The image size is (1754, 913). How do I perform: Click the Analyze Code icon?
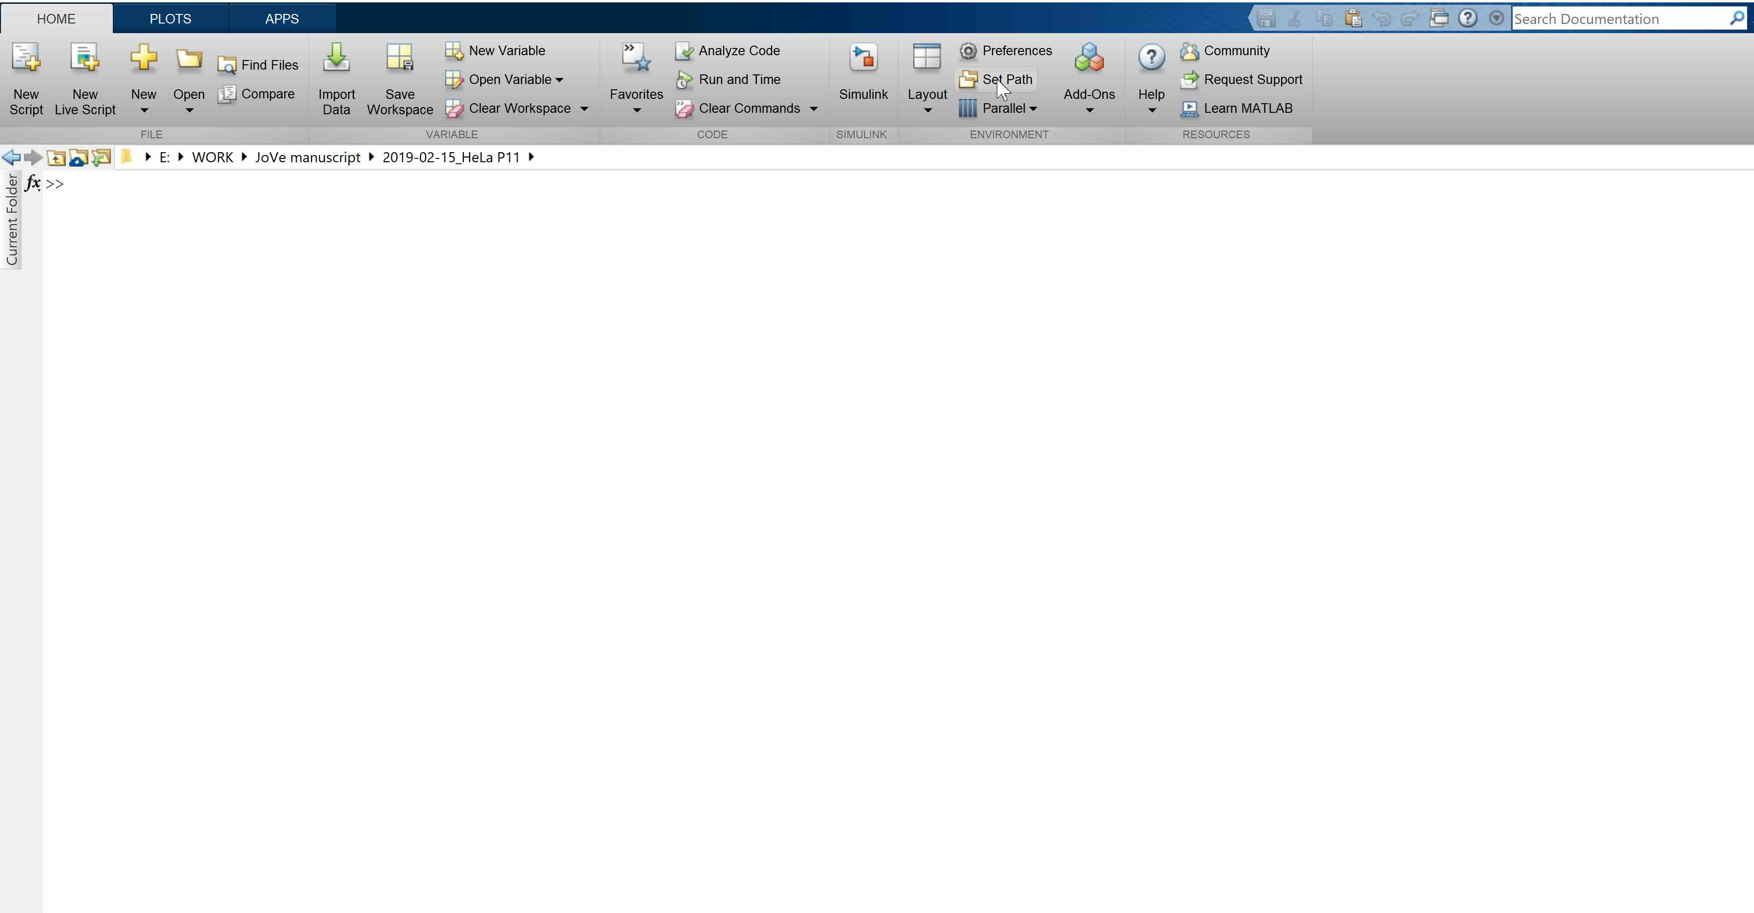(684, 51)
